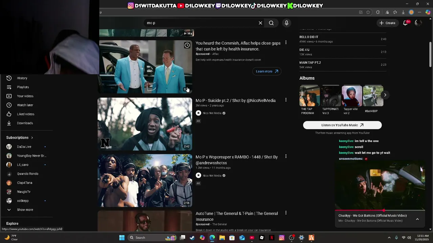Open options for Mo P x Woporeaper 1448
This screenshot has width=433, height=243.
286,157
